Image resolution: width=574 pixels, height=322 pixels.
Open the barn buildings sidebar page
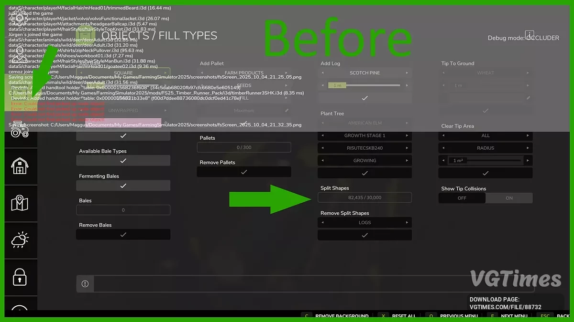pyautogui.click(x=20, y=165)
